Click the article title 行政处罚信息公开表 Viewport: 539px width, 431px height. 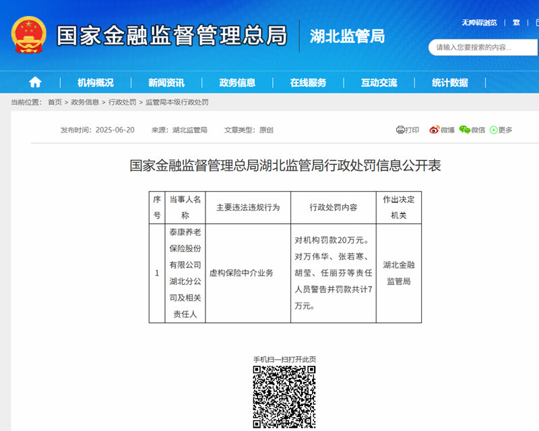285,165
